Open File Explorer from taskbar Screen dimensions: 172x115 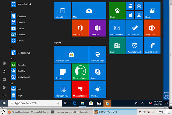tap(83, 103)
